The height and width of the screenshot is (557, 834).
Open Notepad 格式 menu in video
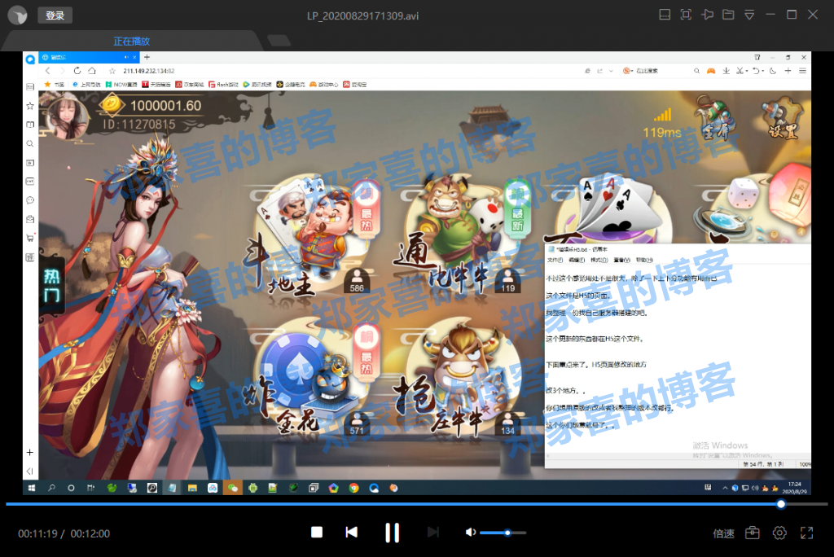coord(599,260)
